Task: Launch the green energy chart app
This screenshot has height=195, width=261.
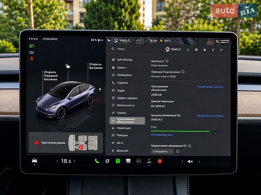Action: [118, 161]
